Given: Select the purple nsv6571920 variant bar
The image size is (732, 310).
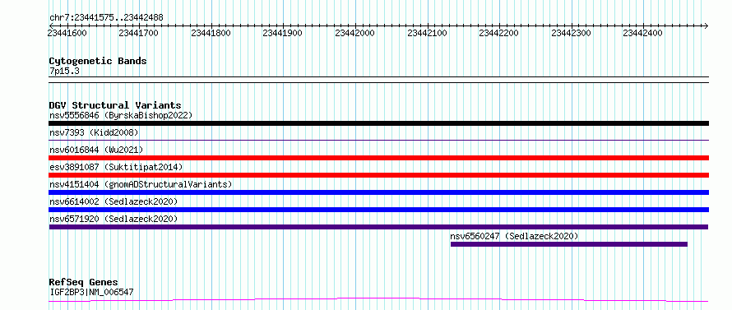Looking at the screenshot, I should 378,227.
